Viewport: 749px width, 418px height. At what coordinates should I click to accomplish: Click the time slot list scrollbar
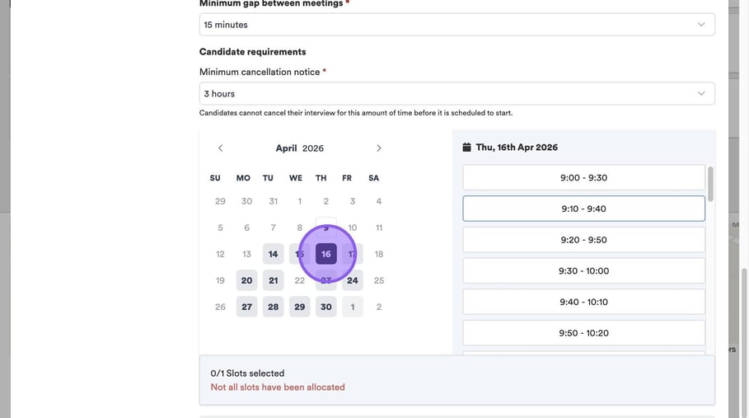710,183
